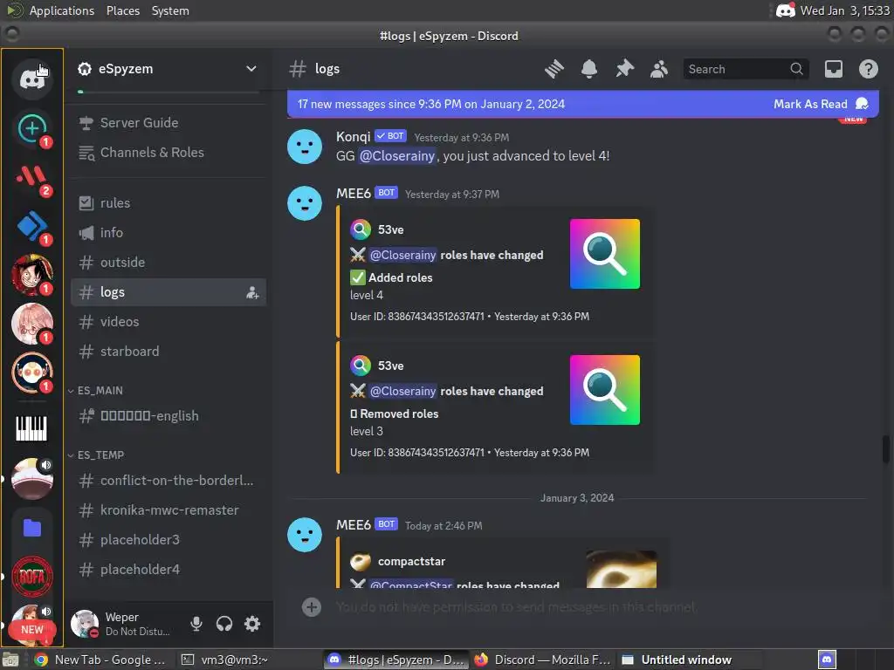The height and width of the screenshot is (670, 894).
Task: Open the pink-haired girl avatar server
Action: coord(32,324)
